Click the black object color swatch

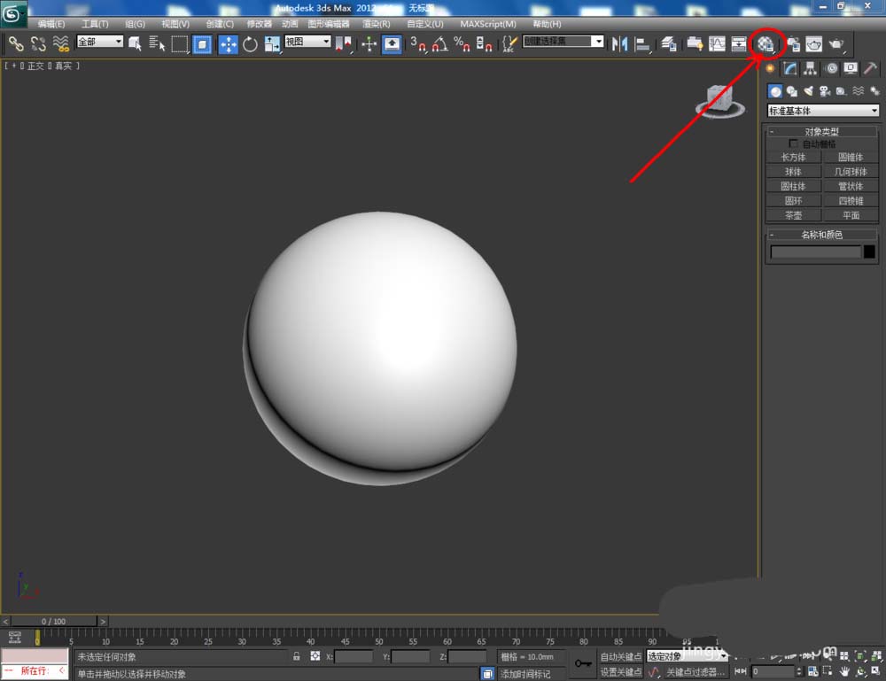869,252
